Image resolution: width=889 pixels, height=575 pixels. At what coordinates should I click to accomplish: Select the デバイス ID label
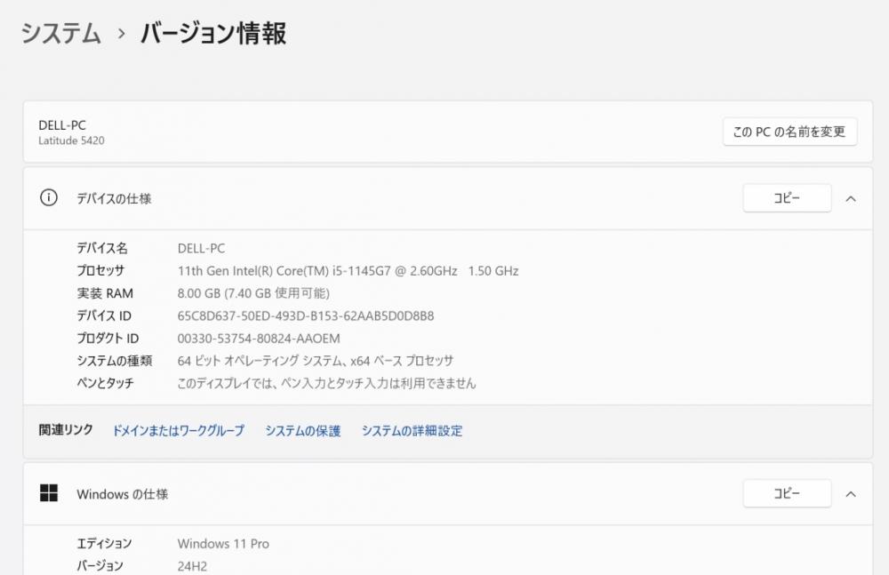tap(104, 315)
